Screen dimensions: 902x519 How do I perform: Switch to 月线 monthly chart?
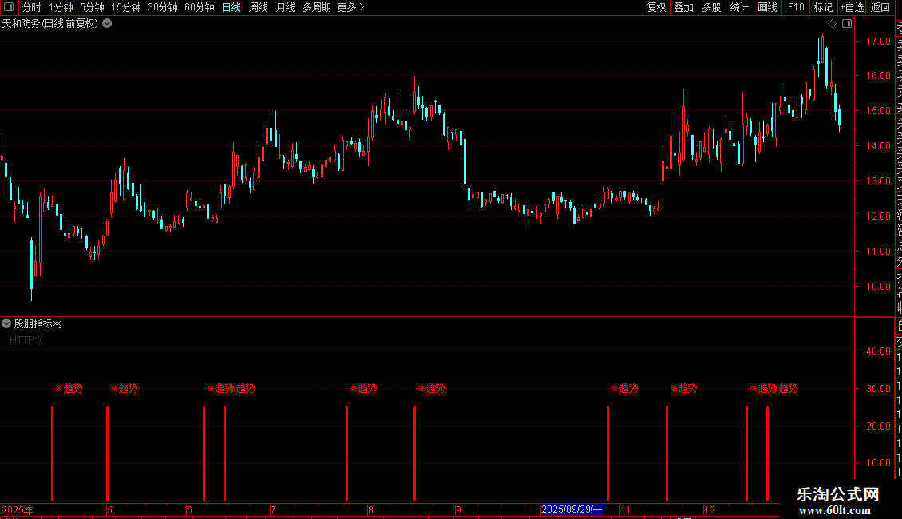pyautogui.click(x=285, y=7)
